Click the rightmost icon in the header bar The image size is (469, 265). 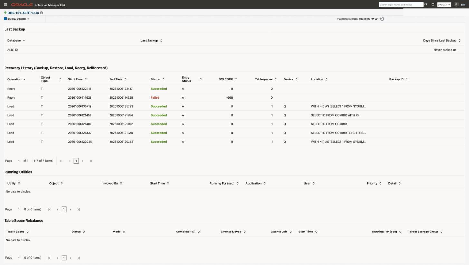click(x=463, y=5)
